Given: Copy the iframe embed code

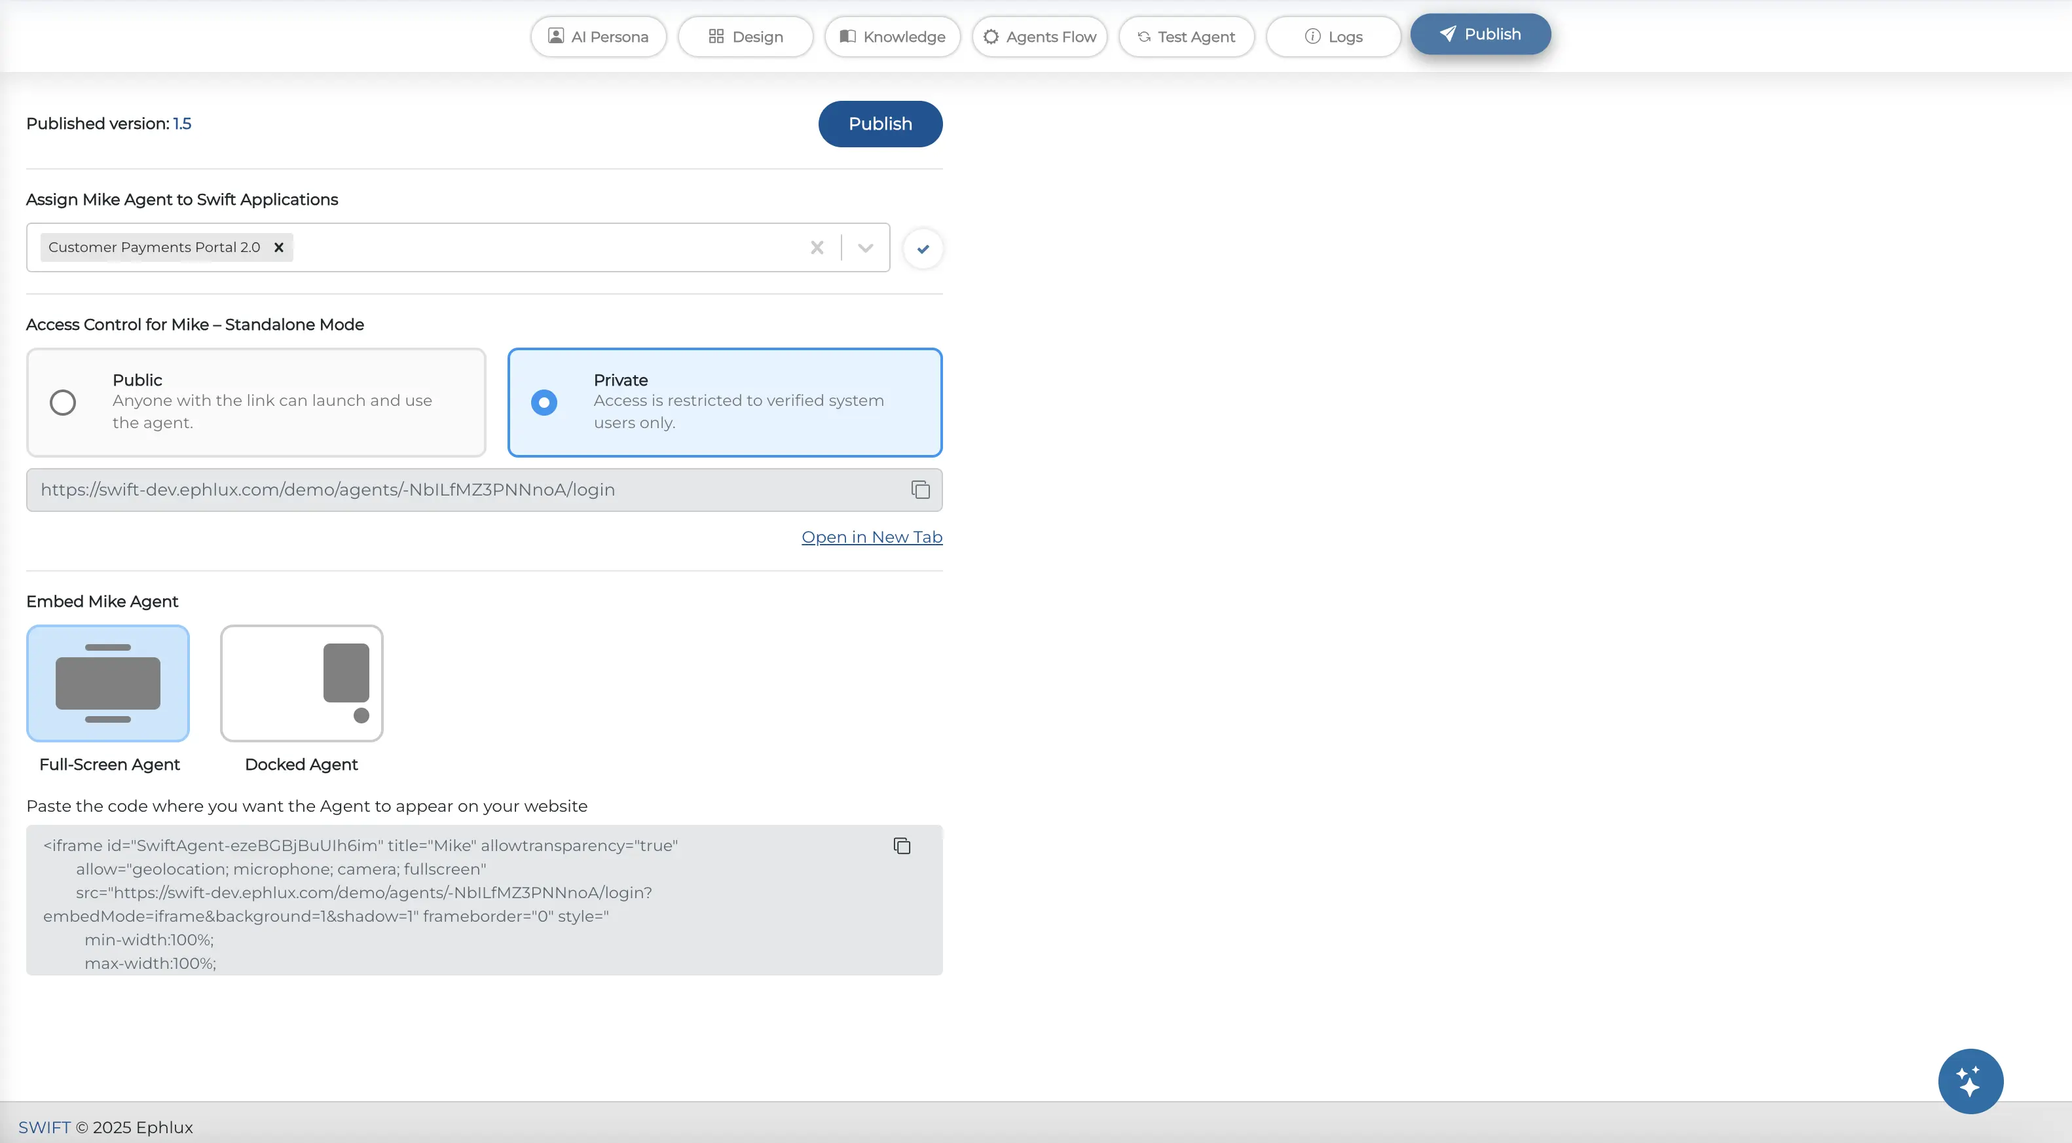Looking at the screenshot, I should click(x=902, y=846).
